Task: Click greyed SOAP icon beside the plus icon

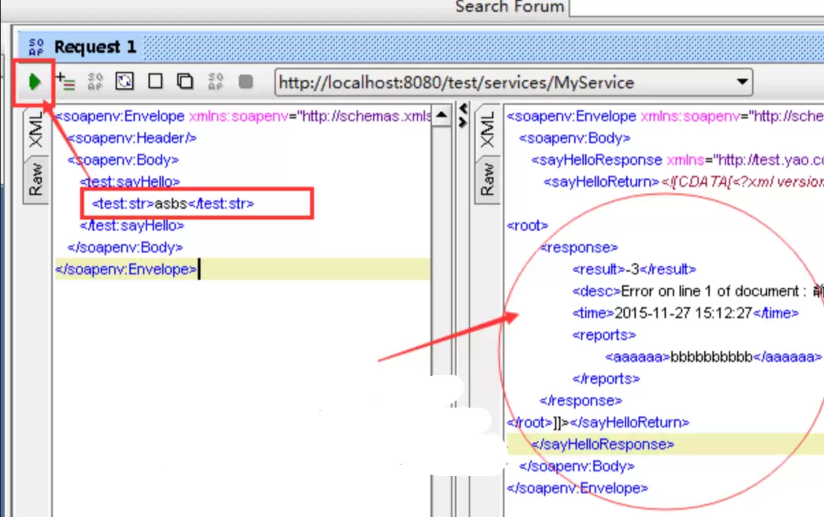Action: [x=95, y=82]
